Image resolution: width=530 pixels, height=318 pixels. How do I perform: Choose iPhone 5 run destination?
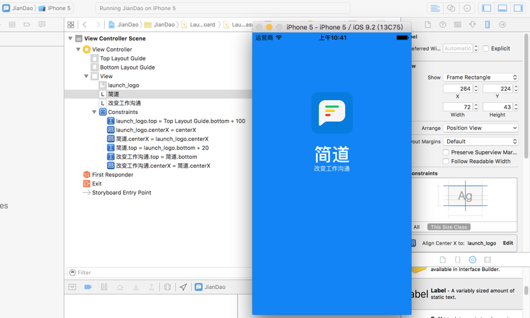pos(55,8)
